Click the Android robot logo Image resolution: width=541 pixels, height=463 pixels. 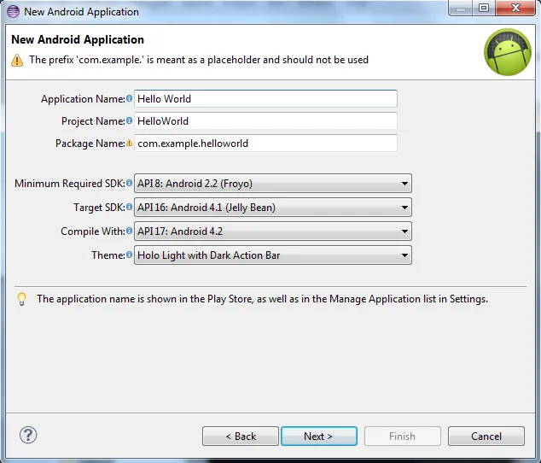pyautogui.click(x=508, y=52)
